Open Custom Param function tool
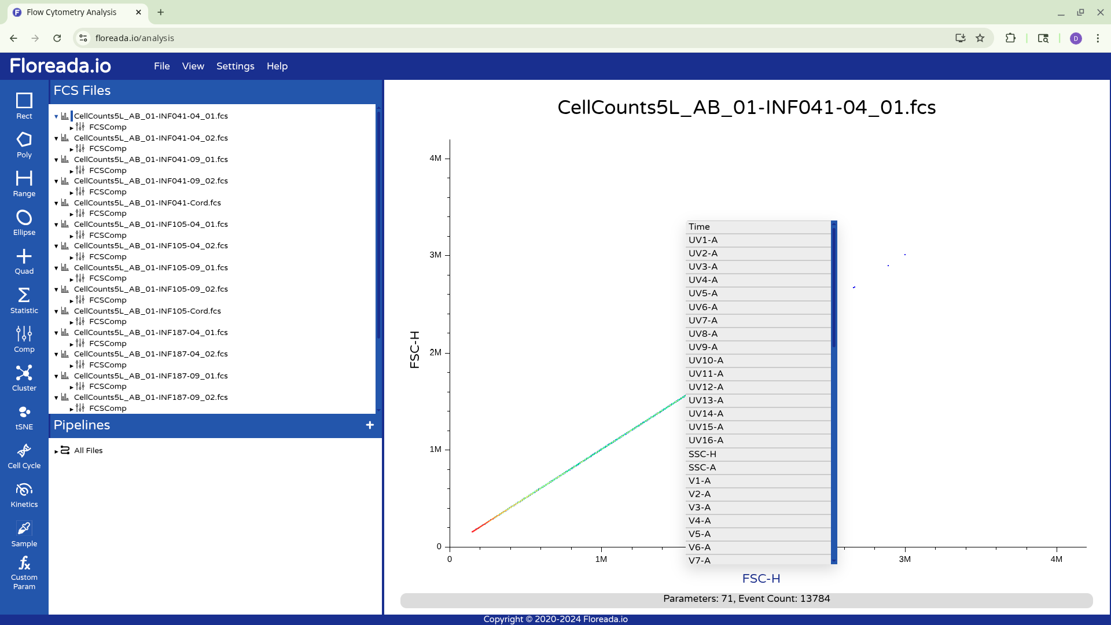 coord(24,572)
